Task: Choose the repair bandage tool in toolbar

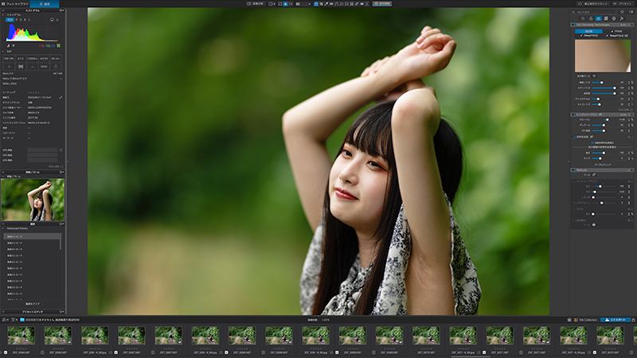Action: [x=357, y=4]
